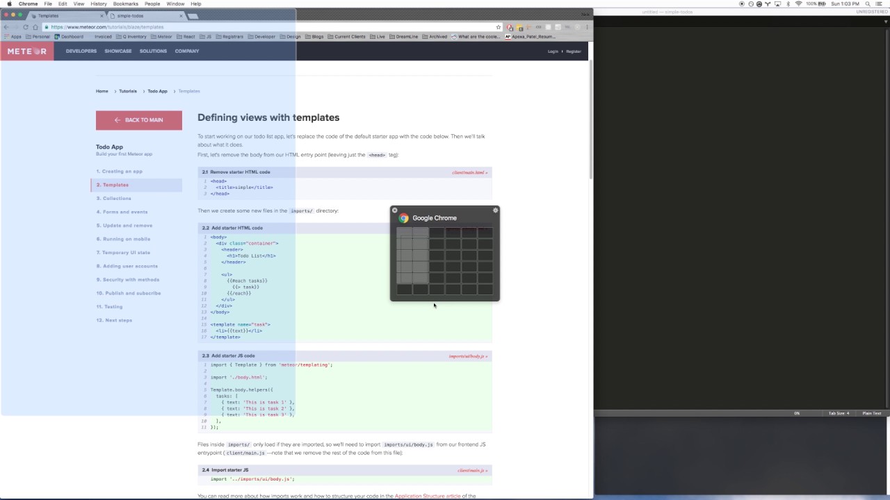The width and height of the screenshot is (890, 500).
Task: Open DEVELOPERS in Meteor navigation
Action: click(x=81, y=51)
